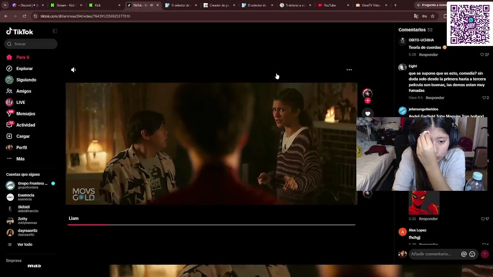Open dayraaortiz followed account
Viewport: 493px width, 277px height.
coord(27,232)
